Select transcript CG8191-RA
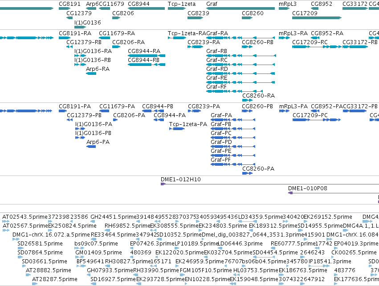 64,38
